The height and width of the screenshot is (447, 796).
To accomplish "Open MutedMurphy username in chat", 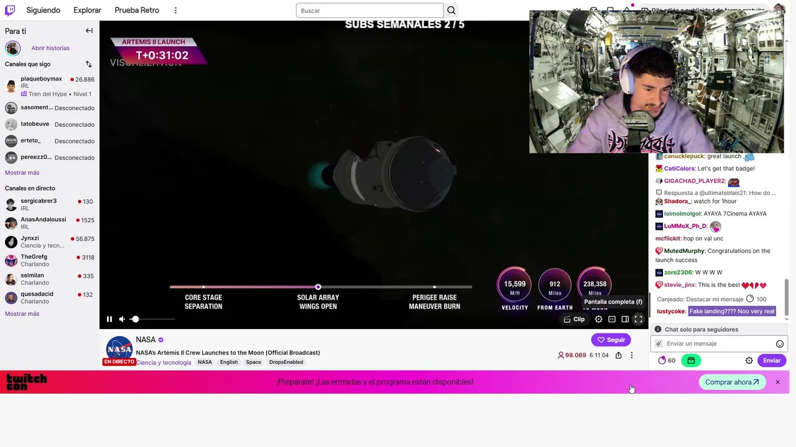I will click(x=684, y=251).
